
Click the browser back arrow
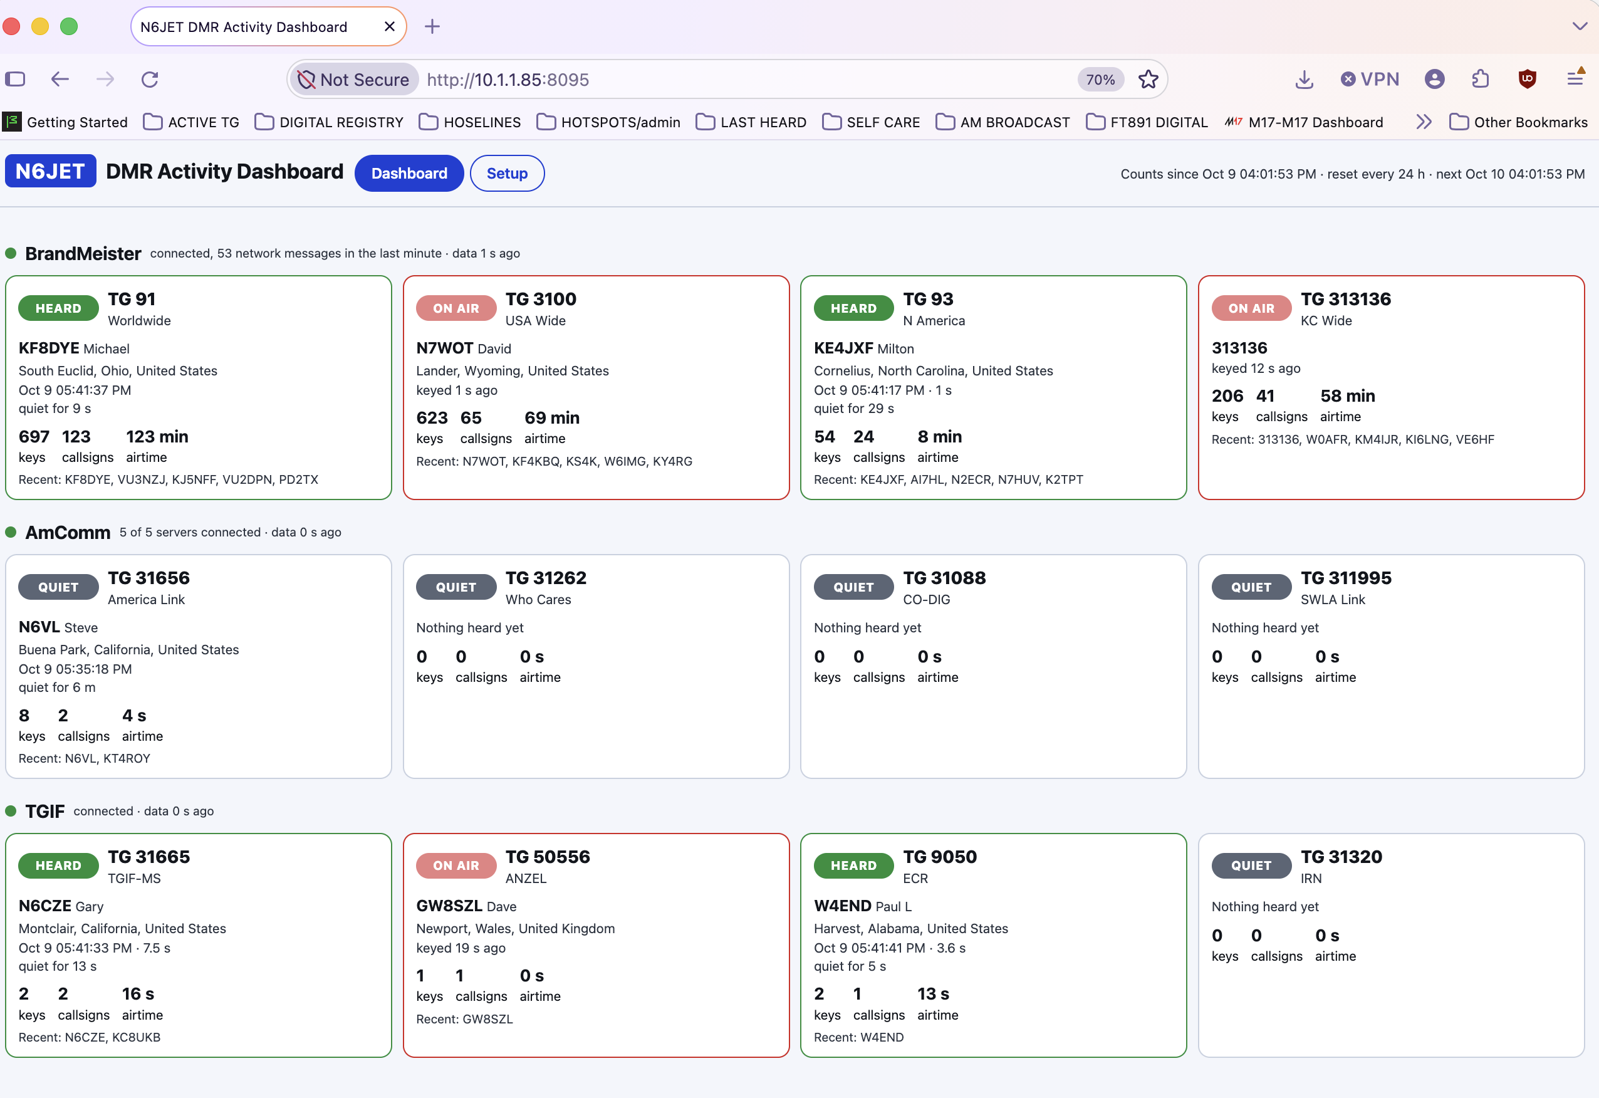(x=60, y=79)
